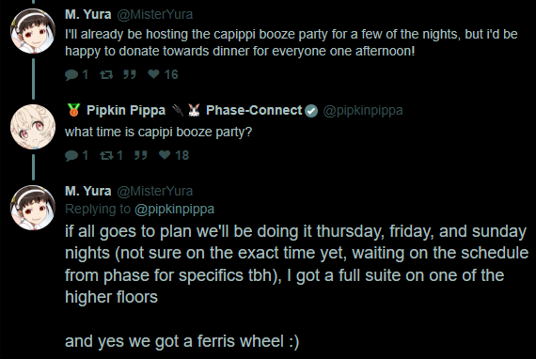Click retweet icon on first M. Yura tweet
This screenshot has width=536, height=359.
point(106,74)
